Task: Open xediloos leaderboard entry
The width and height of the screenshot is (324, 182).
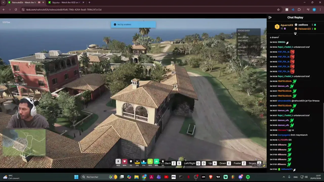Action: (x=305, y=25)
